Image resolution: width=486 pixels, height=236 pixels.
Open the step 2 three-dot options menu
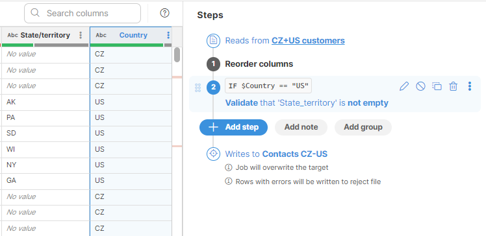470,86
